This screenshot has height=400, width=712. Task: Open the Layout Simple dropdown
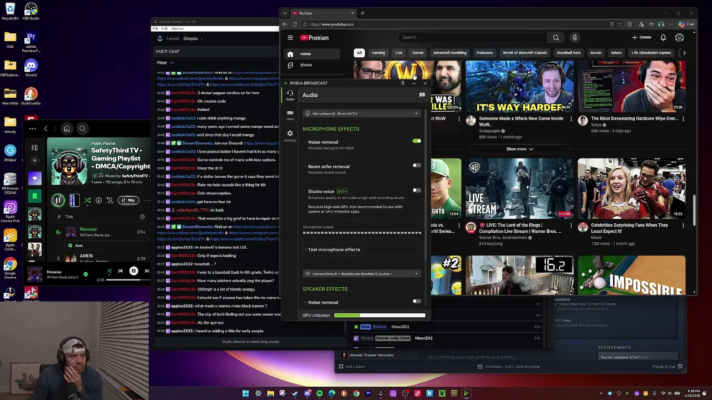[192, 39]
